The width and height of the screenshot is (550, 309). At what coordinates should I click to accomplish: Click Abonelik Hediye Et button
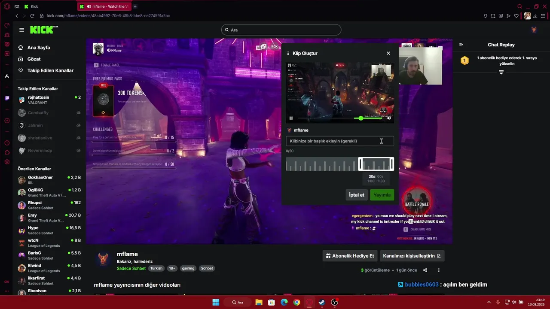point(350,256)
